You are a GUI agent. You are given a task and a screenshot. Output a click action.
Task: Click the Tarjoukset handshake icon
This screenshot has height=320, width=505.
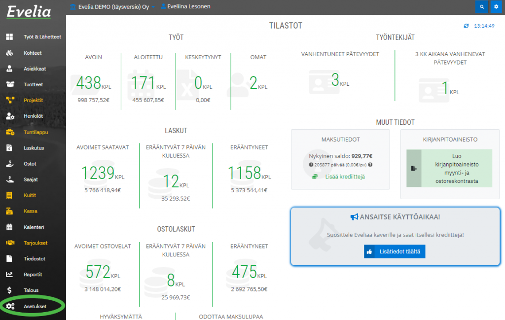[10, 243]
